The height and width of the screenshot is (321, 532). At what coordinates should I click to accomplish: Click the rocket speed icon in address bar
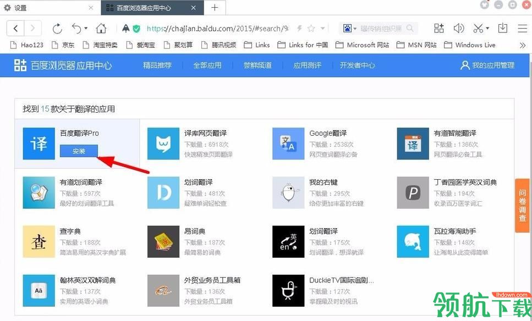point(126,28)
